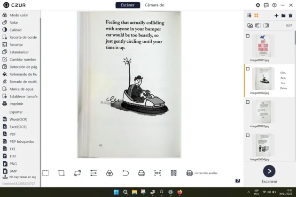The image size is (296, 197).
Task: Switch to the Escáner tab
Action: click(x=127, y=5)
